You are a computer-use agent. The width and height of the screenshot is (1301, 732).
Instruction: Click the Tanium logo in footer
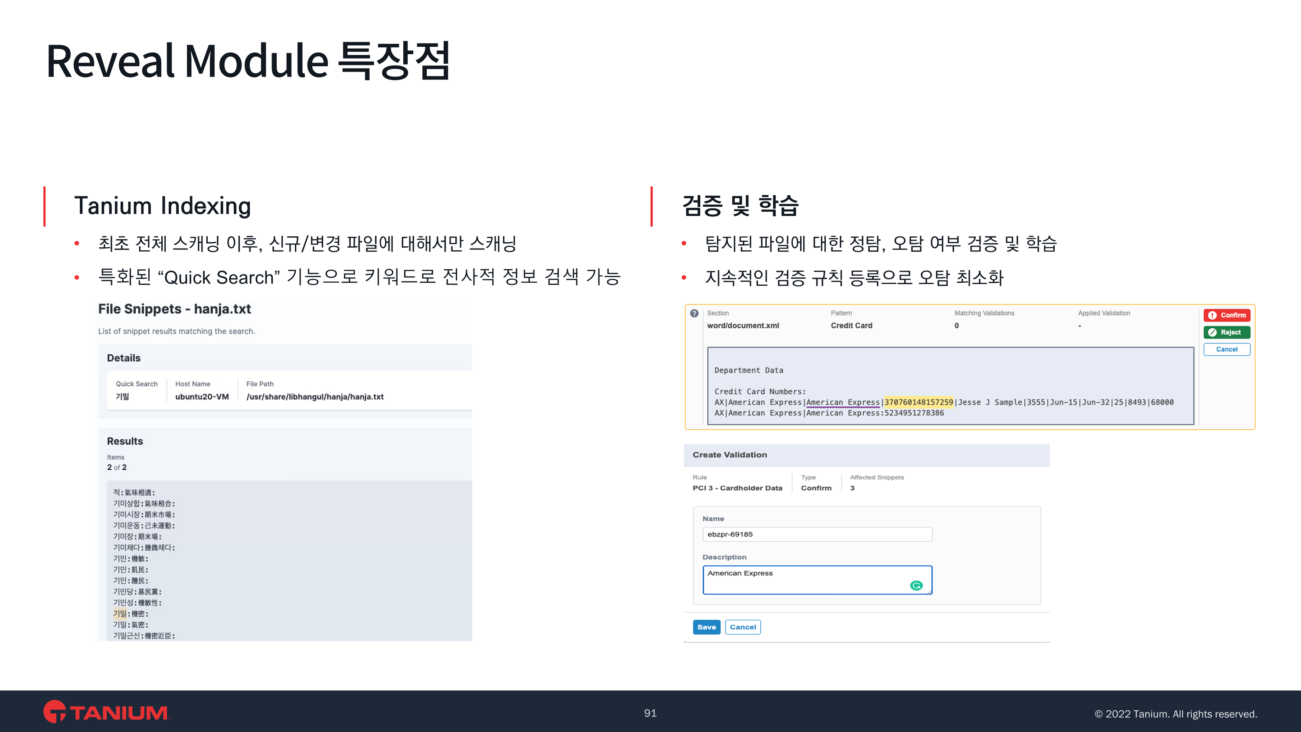tap(107, 712)
